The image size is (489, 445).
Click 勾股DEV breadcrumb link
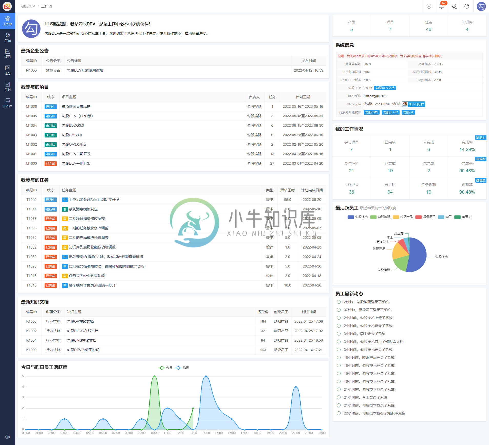pyautogui.click(x=28, y=6)
